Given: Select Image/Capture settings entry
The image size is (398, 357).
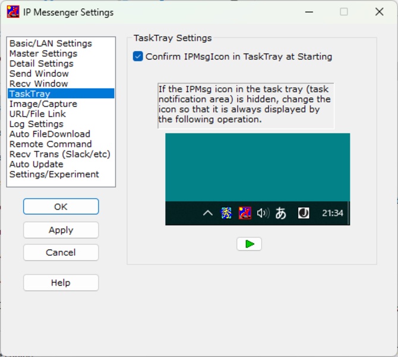Looking at the screenshot, I should tap(43, 104).
